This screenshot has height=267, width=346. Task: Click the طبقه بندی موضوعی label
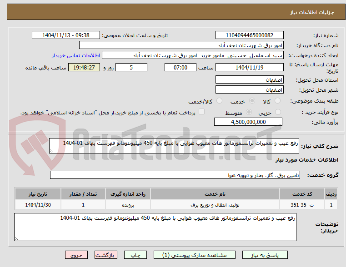coord(315,101)
